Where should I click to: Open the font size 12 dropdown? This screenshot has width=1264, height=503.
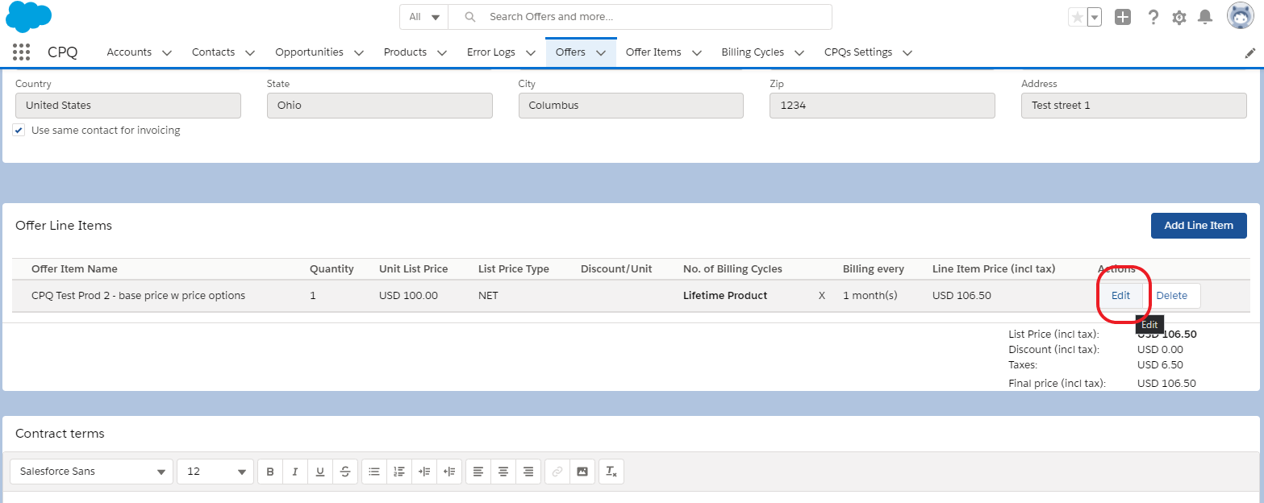[x=215, y=472]
